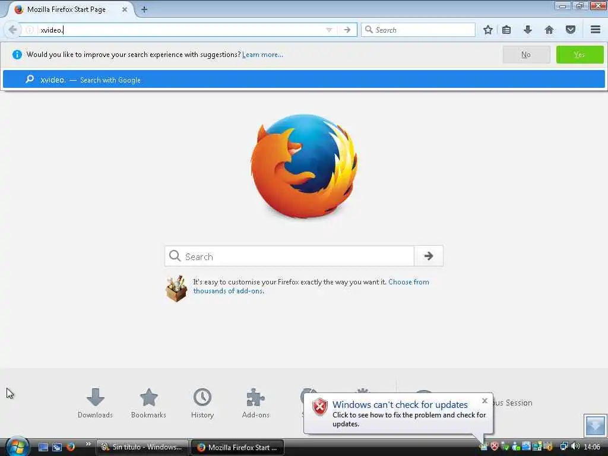Click the taskbar clock 14:06

click(x=592, y=446)
